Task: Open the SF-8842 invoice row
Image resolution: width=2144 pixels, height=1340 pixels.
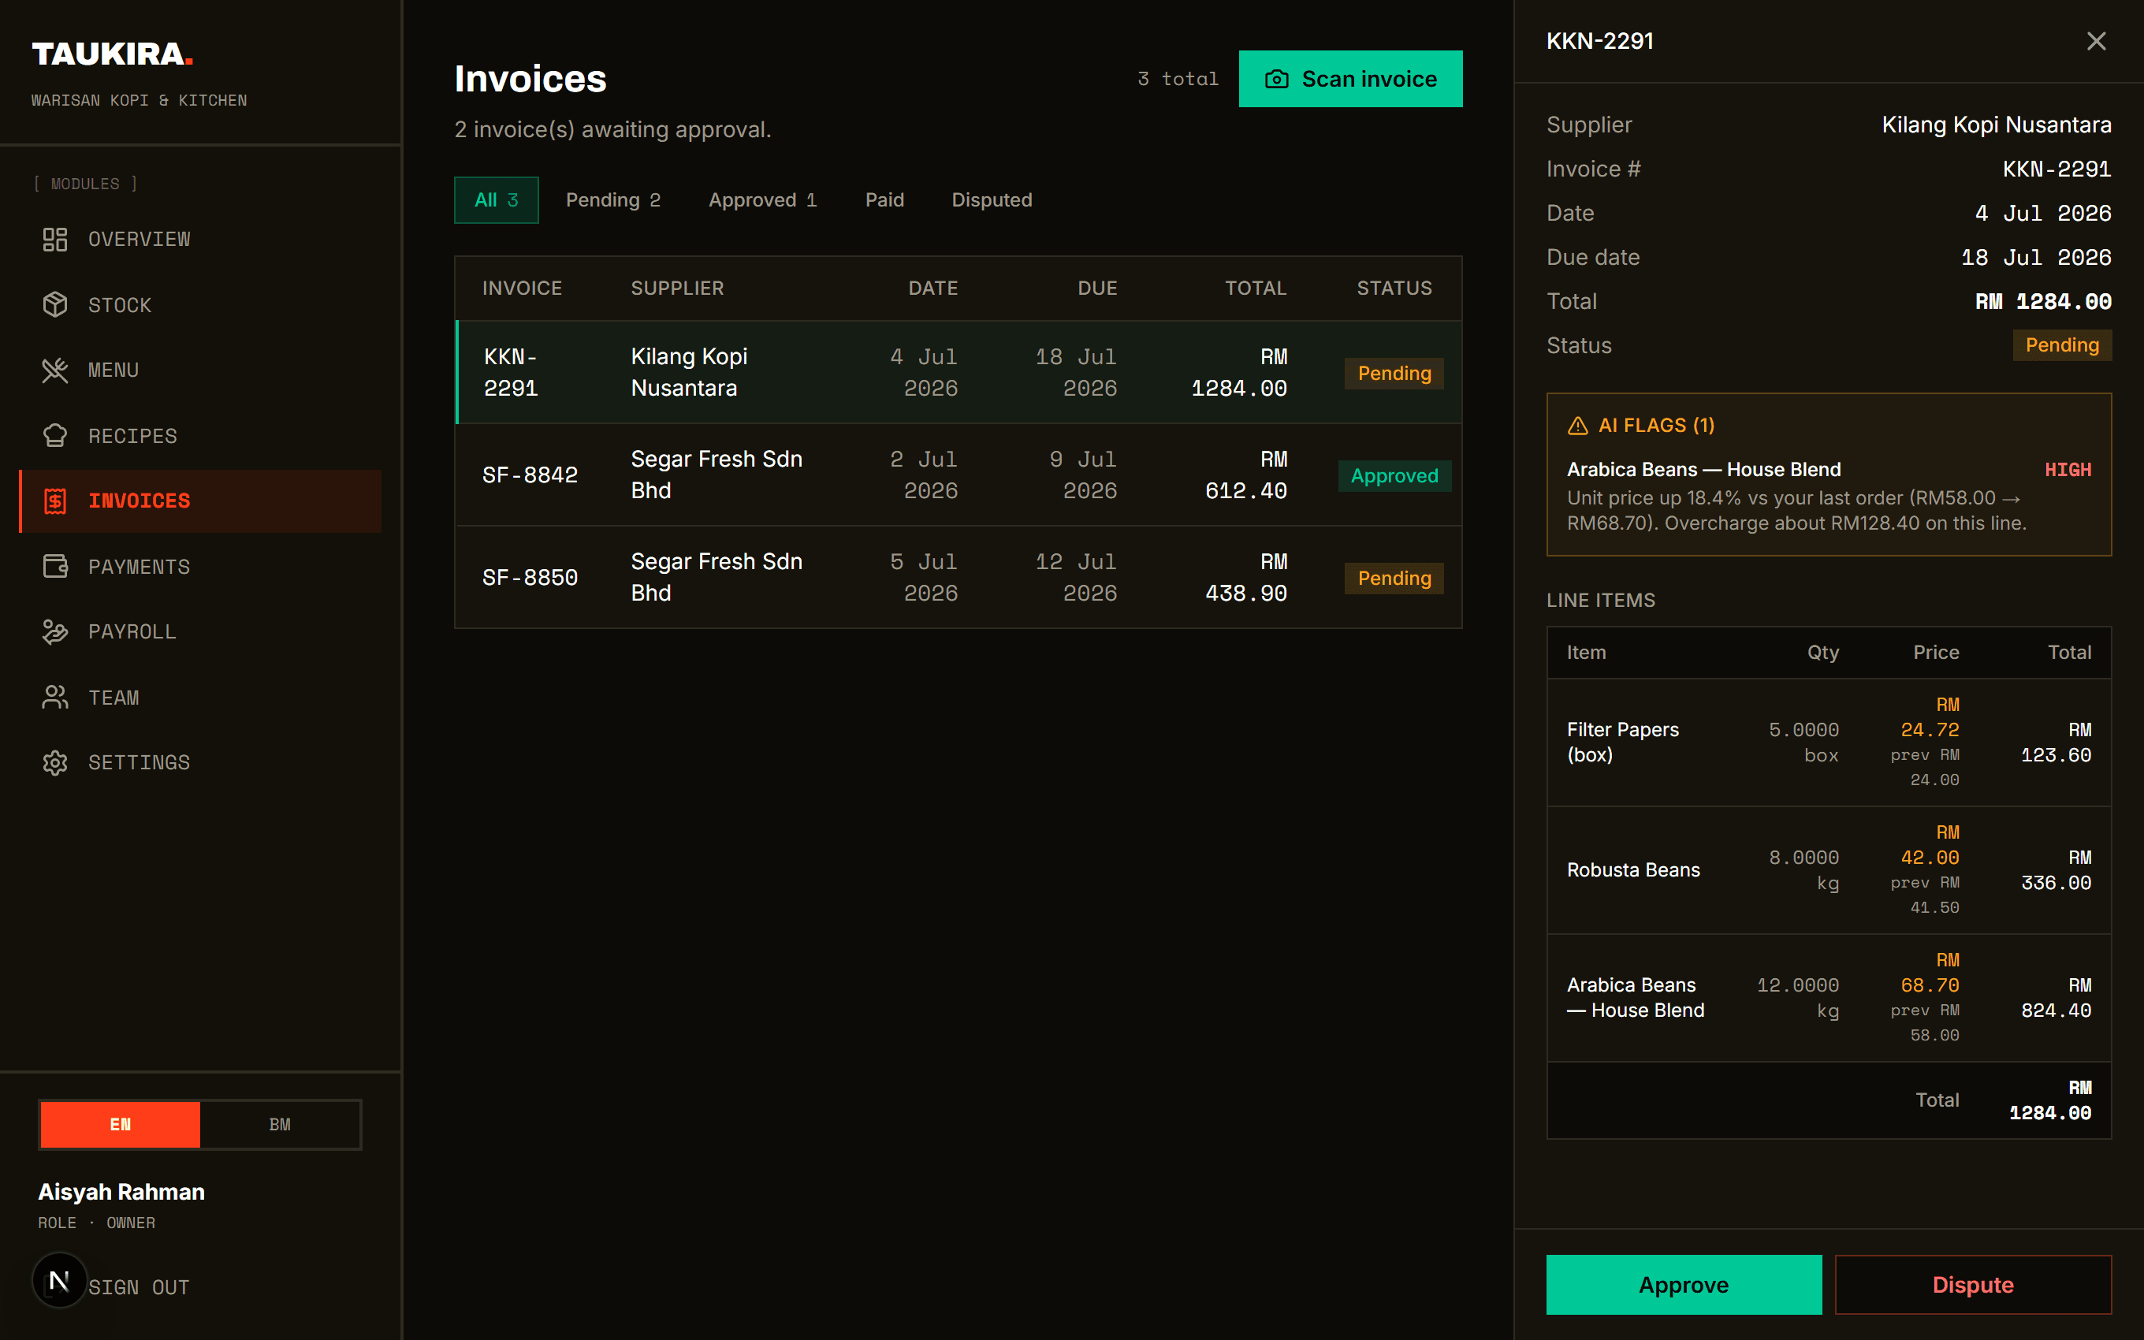Action: (x=958, y=475)
